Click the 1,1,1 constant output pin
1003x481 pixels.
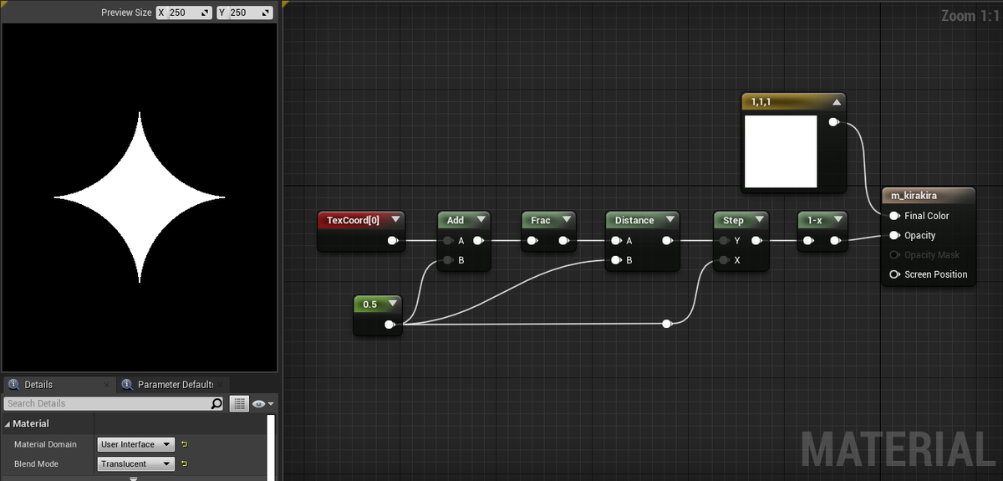[x=833, y=122]
